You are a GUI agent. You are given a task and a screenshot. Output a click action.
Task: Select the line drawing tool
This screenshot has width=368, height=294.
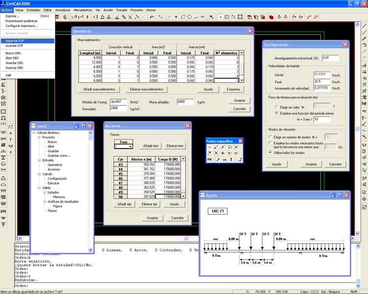[x=169, y=17]
